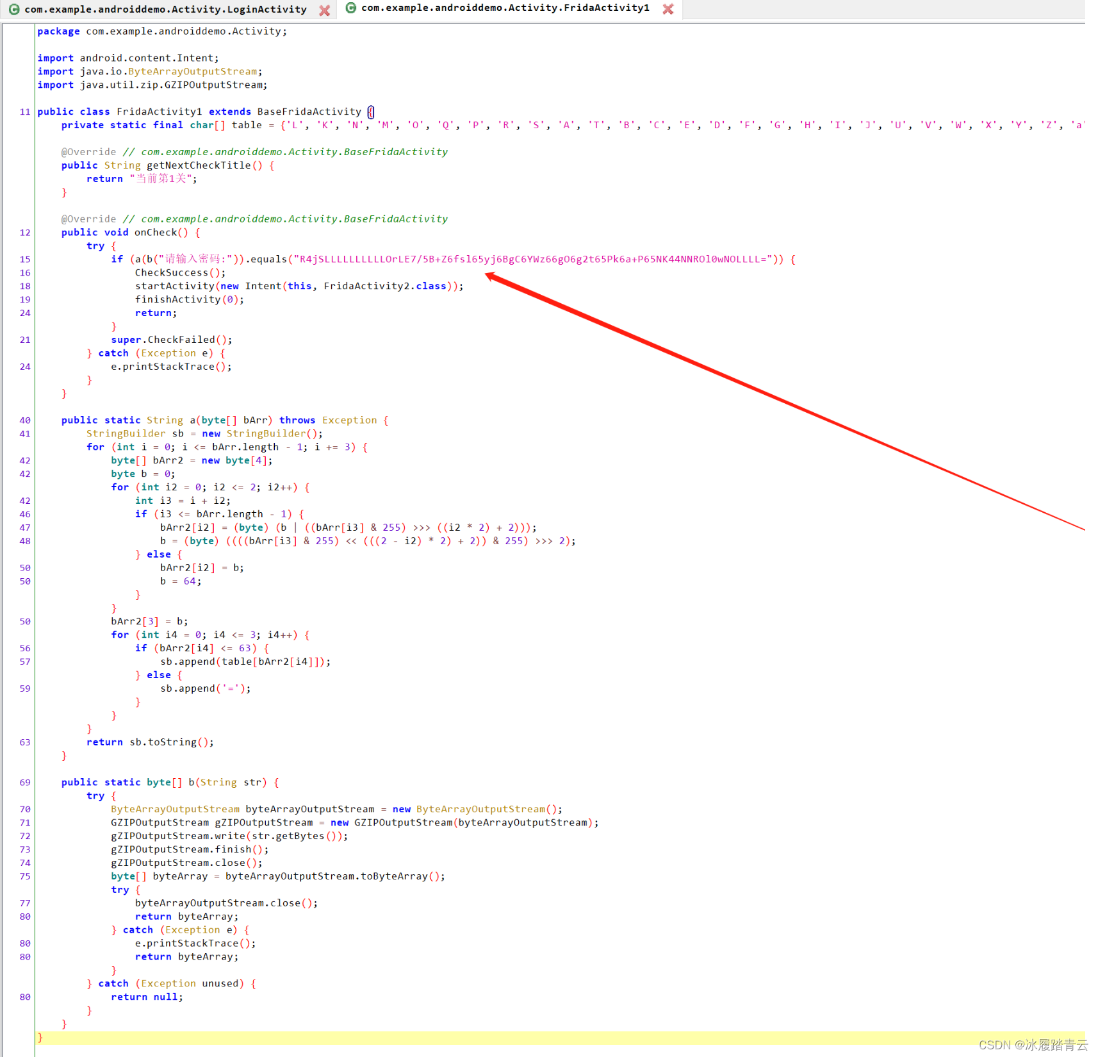This screenshot has width=1098, height=1057.
Task: Click the b = 64 assignment
Action: [181, 581]
